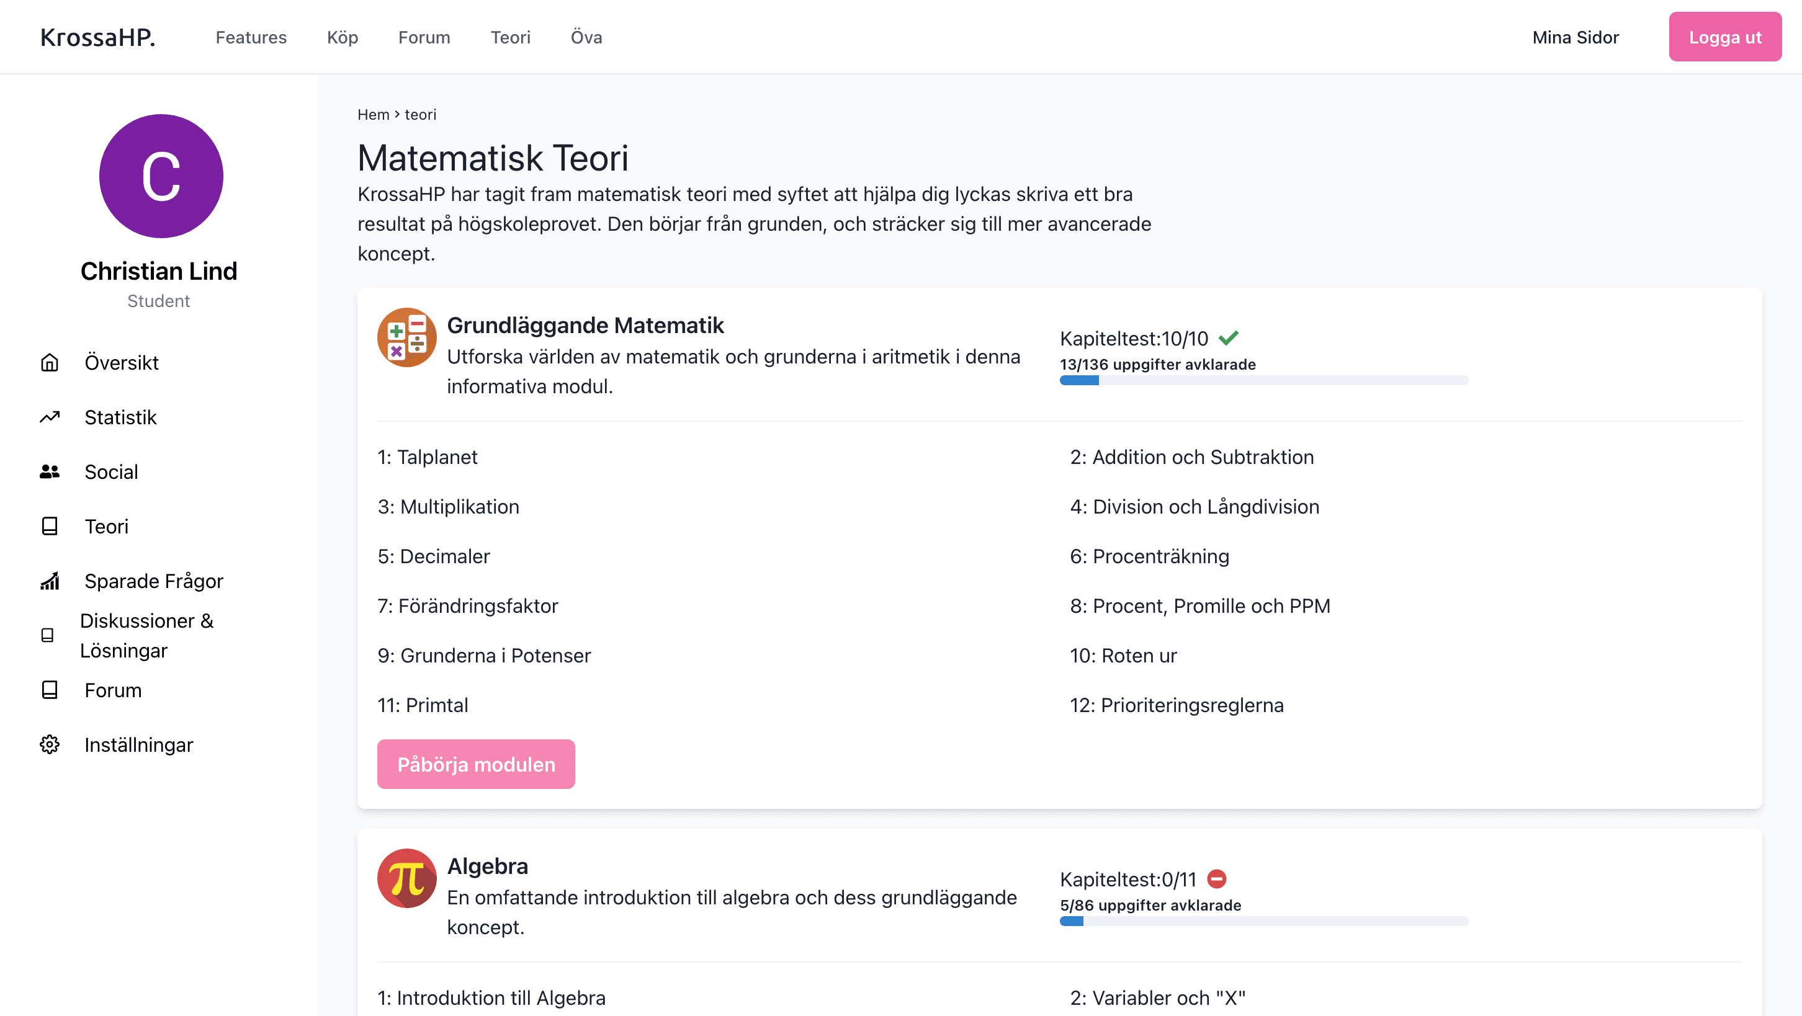Select Diskussioner & Lösningar in sidebar

click(147, 636)
